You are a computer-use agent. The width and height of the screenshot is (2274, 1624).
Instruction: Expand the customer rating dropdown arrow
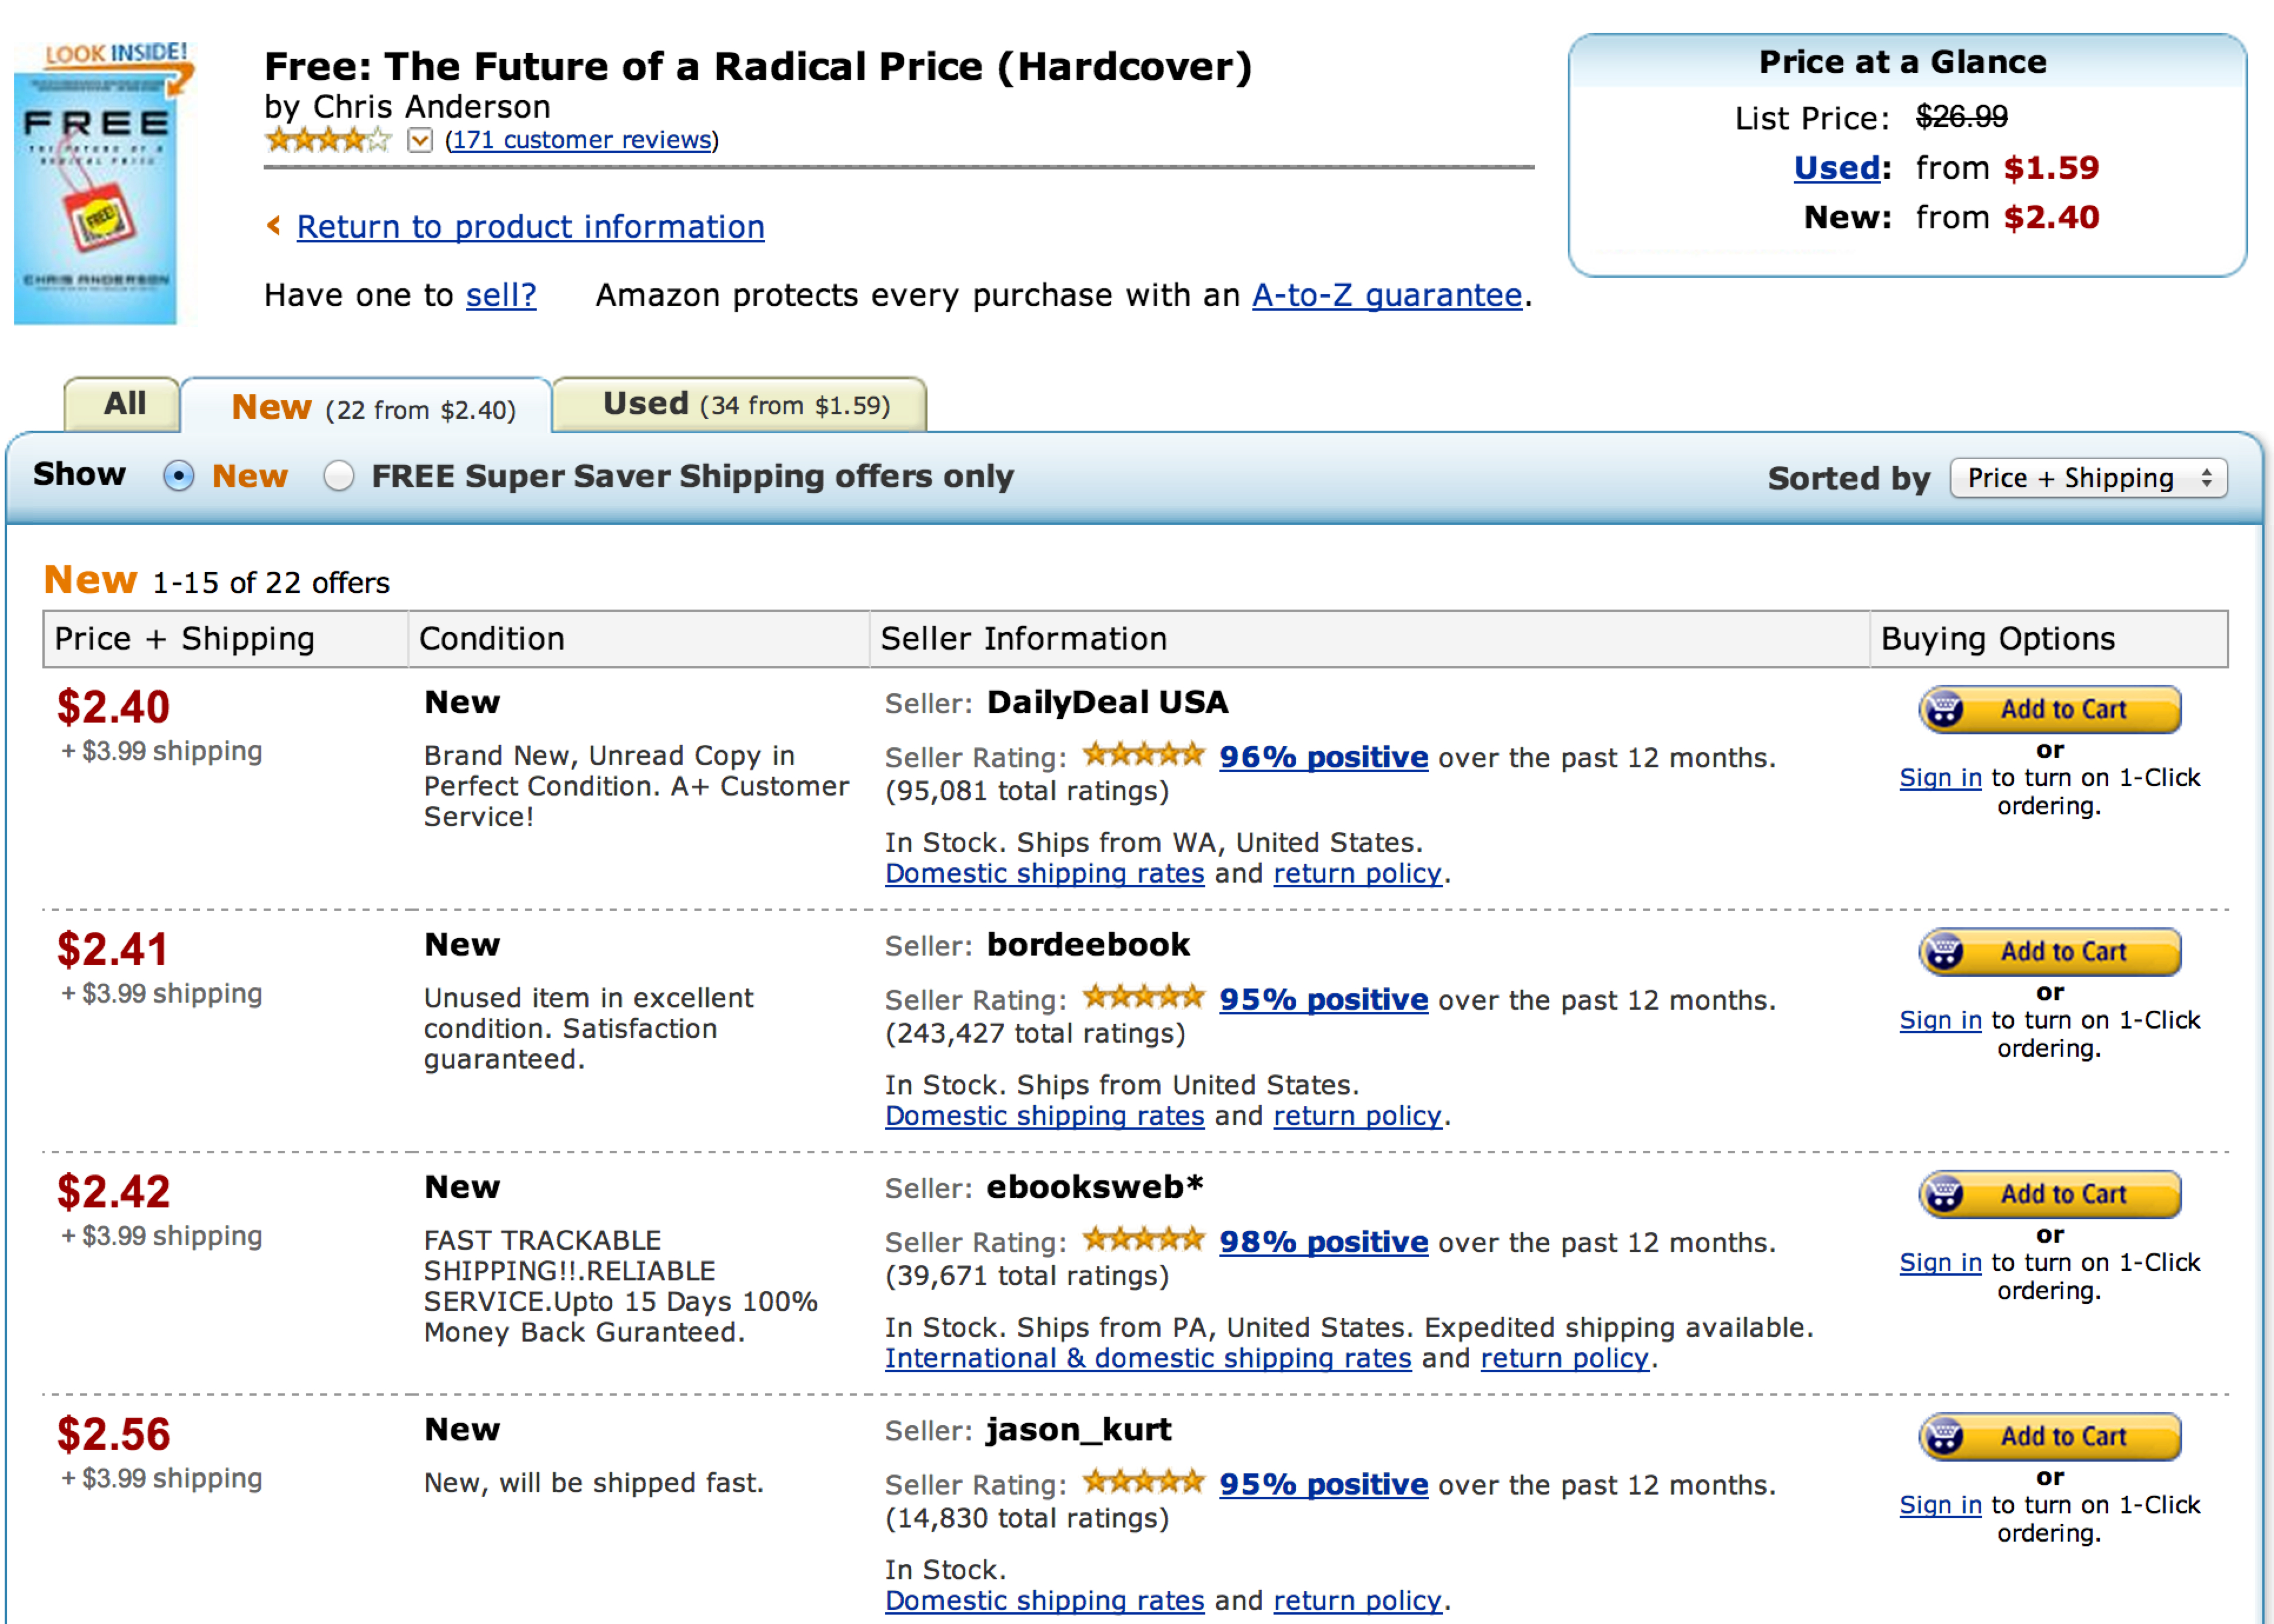421,140
